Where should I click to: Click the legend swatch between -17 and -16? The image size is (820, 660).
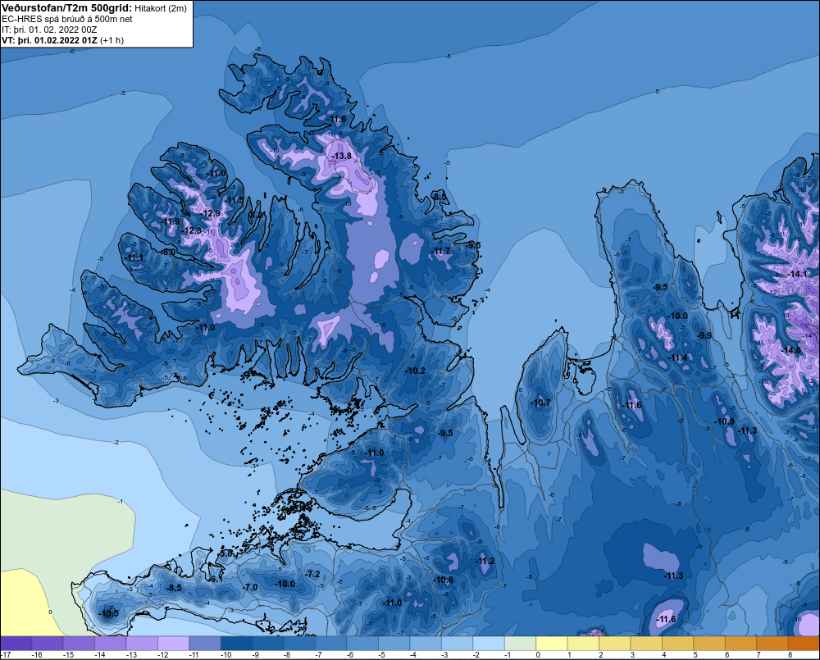point(16,644)
